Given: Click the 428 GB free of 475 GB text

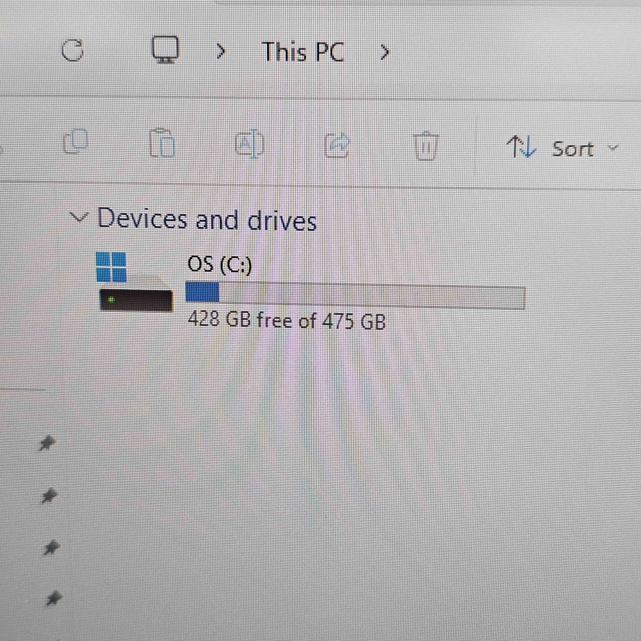Looking at the screenshot, I should point(287,320).
